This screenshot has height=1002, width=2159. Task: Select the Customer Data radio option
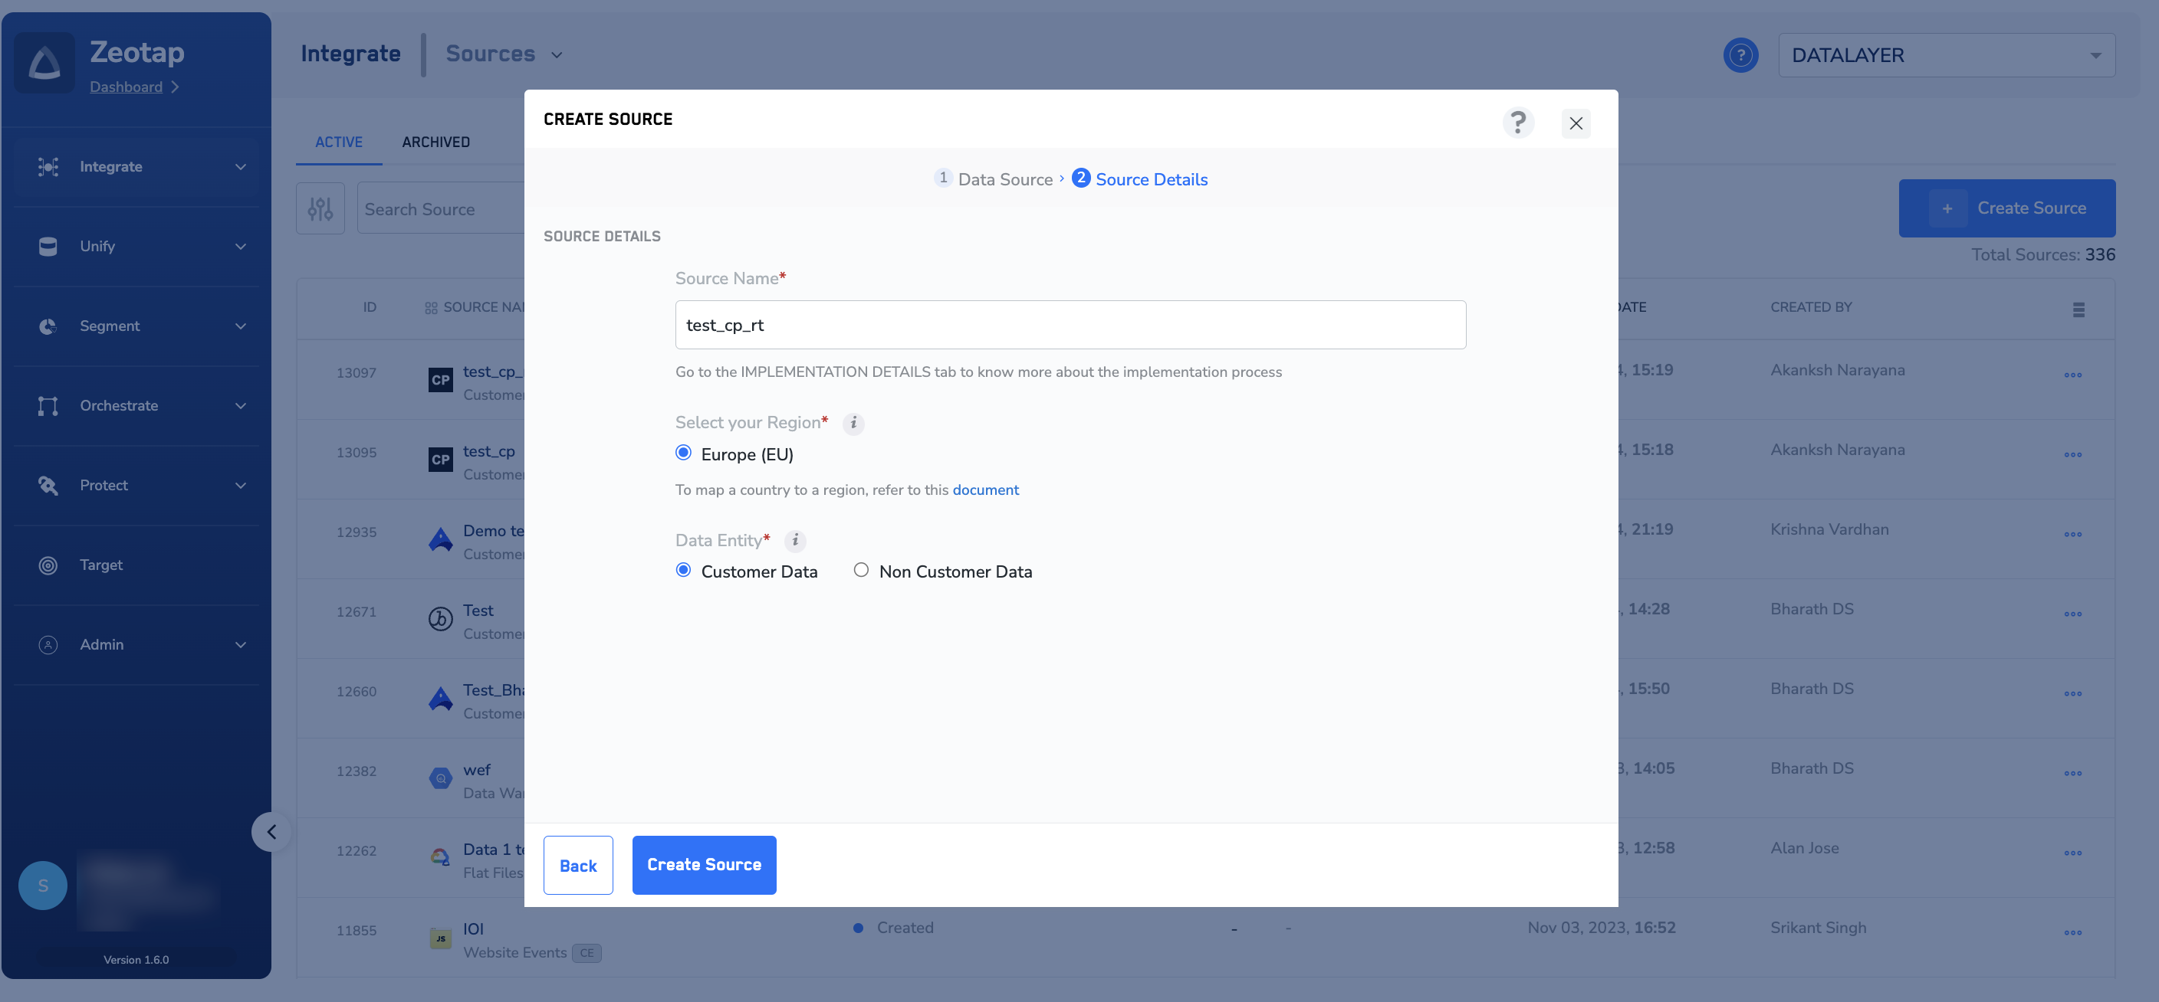click(683, 570)
